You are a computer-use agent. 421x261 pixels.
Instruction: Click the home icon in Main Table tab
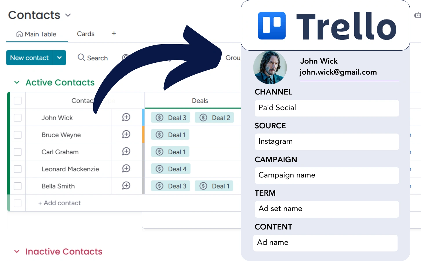pos(19,34)
